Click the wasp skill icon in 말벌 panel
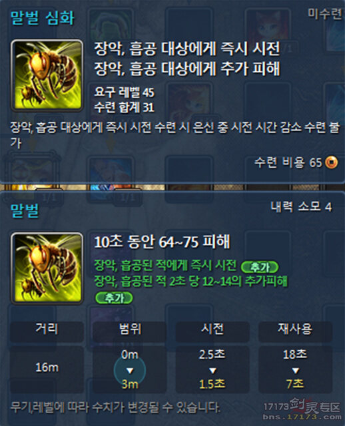Screen dimensions: 345x426 coord(47,268)
